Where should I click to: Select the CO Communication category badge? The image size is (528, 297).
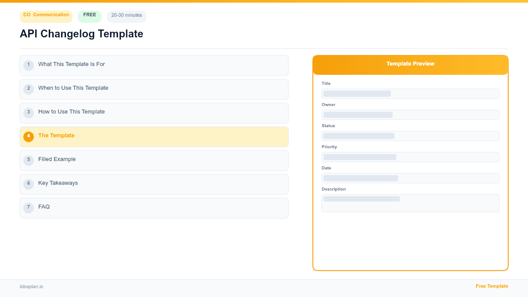[46, 16]
